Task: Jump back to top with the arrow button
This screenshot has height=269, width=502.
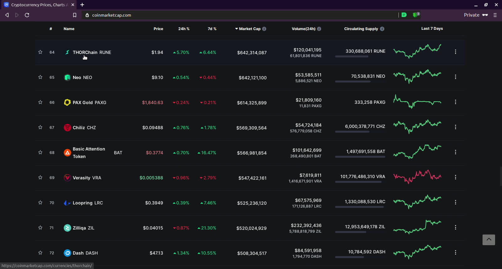Action: (x=489, y=240)
